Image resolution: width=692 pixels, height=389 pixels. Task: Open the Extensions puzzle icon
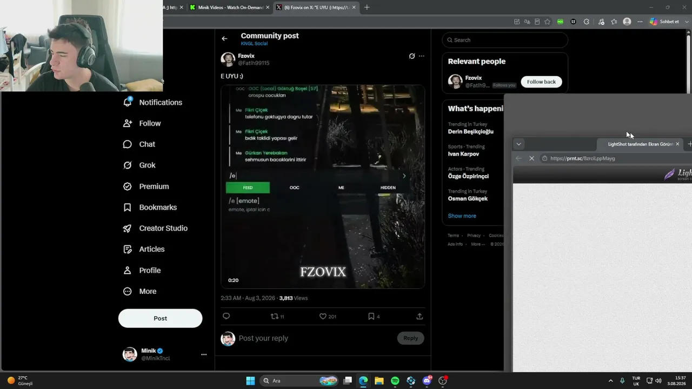tap(587, 22)
